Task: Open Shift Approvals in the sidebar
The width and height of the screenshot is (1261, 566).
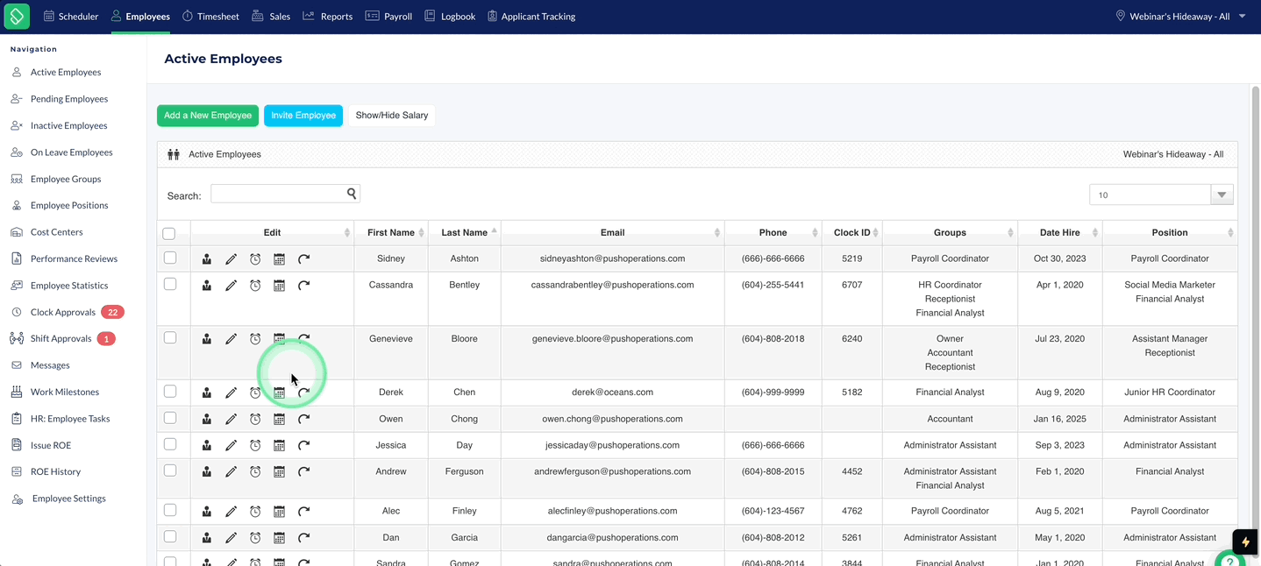Action: (61, 339)
